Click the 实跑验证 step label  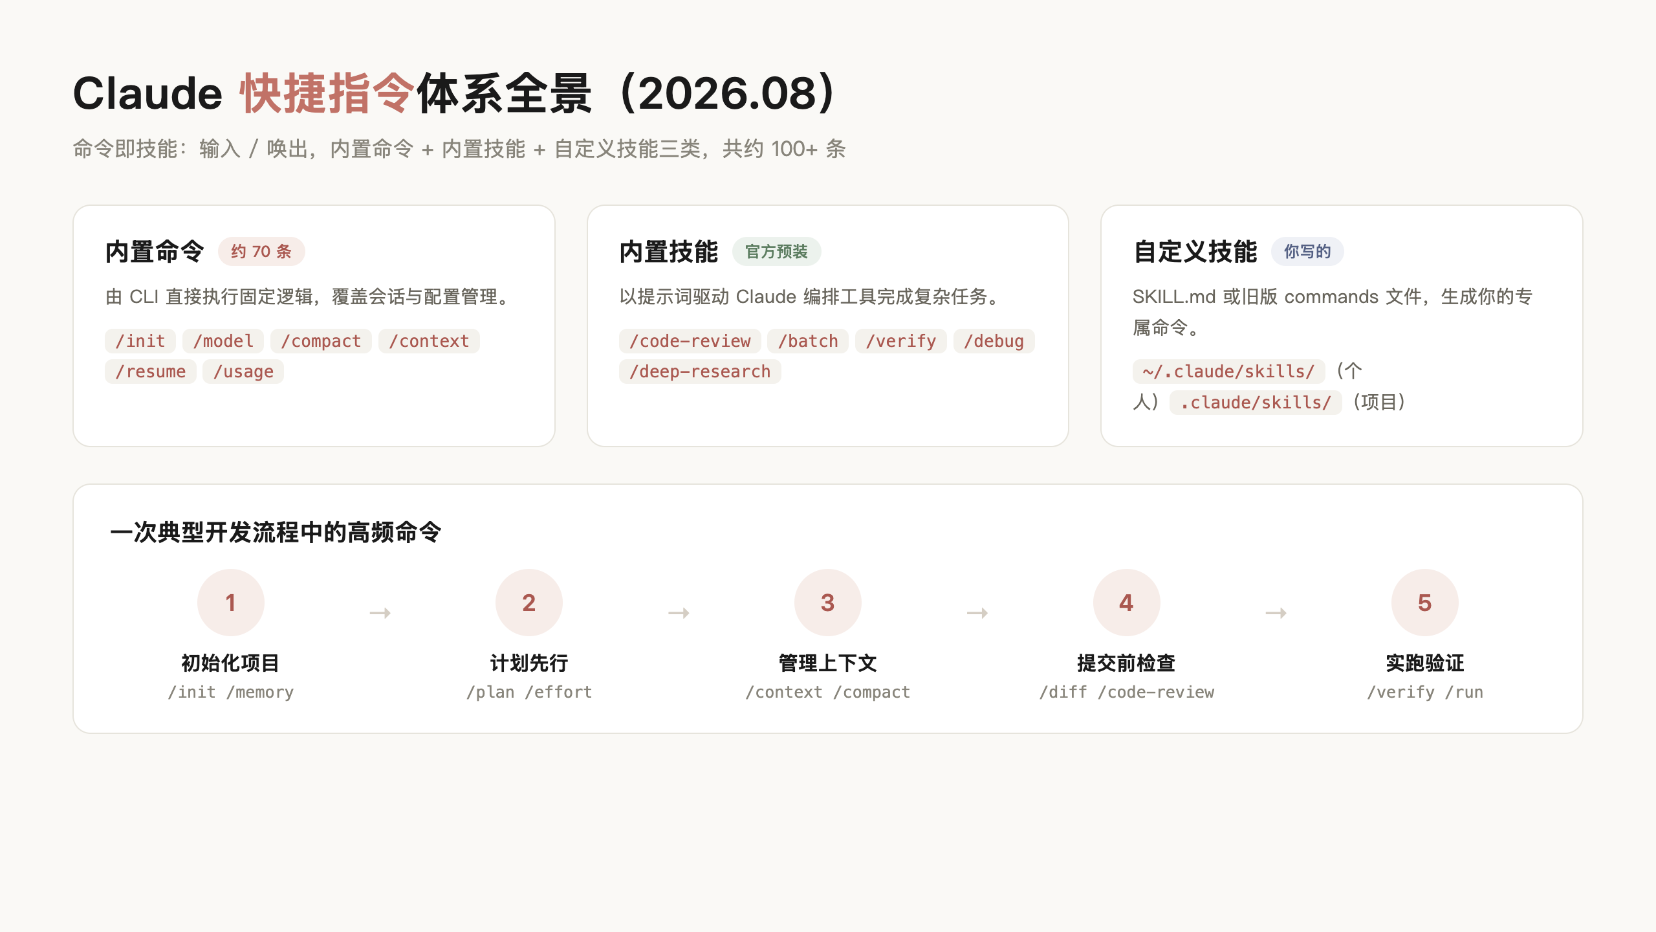pyautogui.click(x=1425, y=663)
